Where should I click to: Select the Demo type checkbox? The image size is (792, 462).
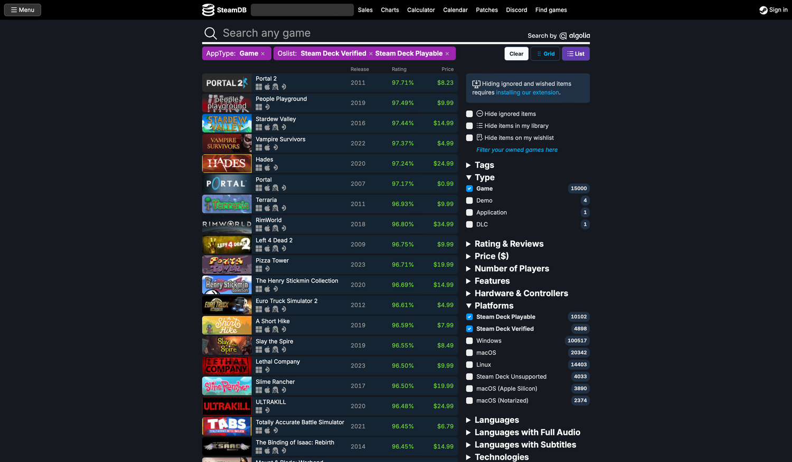[469, 201]
